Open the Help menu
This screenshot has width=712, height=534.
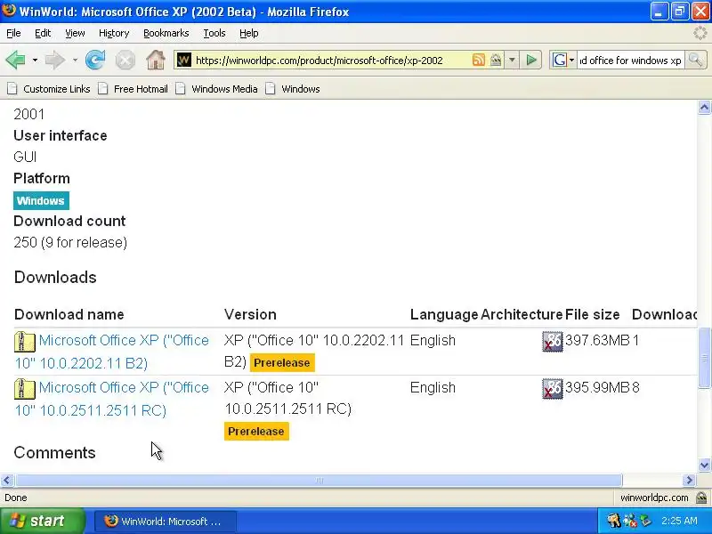pos(249,33)
